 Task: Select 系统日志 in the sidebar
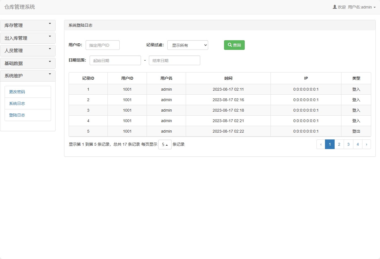pyautogui.click(x=17, y=103)
